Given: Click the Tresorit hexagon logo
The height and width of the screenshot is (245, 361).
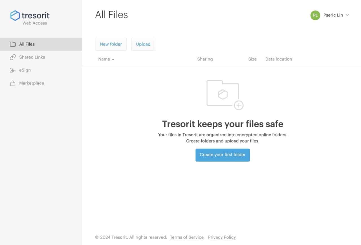Looking at the screenshot, I should (15, 15).
